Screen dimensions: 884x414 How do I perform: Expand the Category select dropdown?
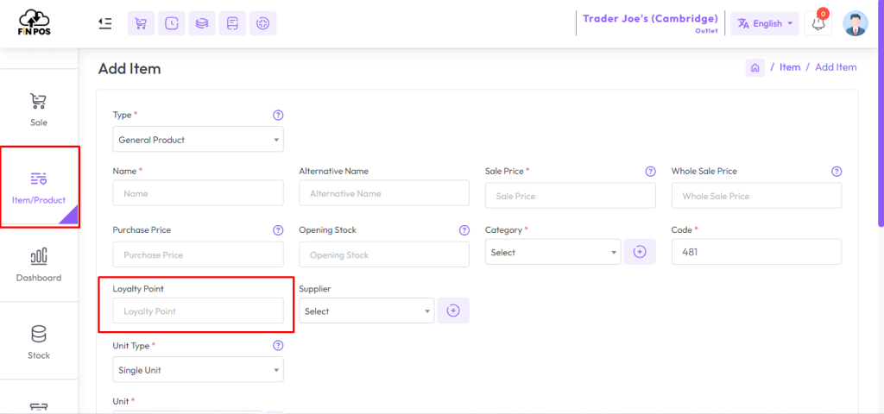pos(552,252)
